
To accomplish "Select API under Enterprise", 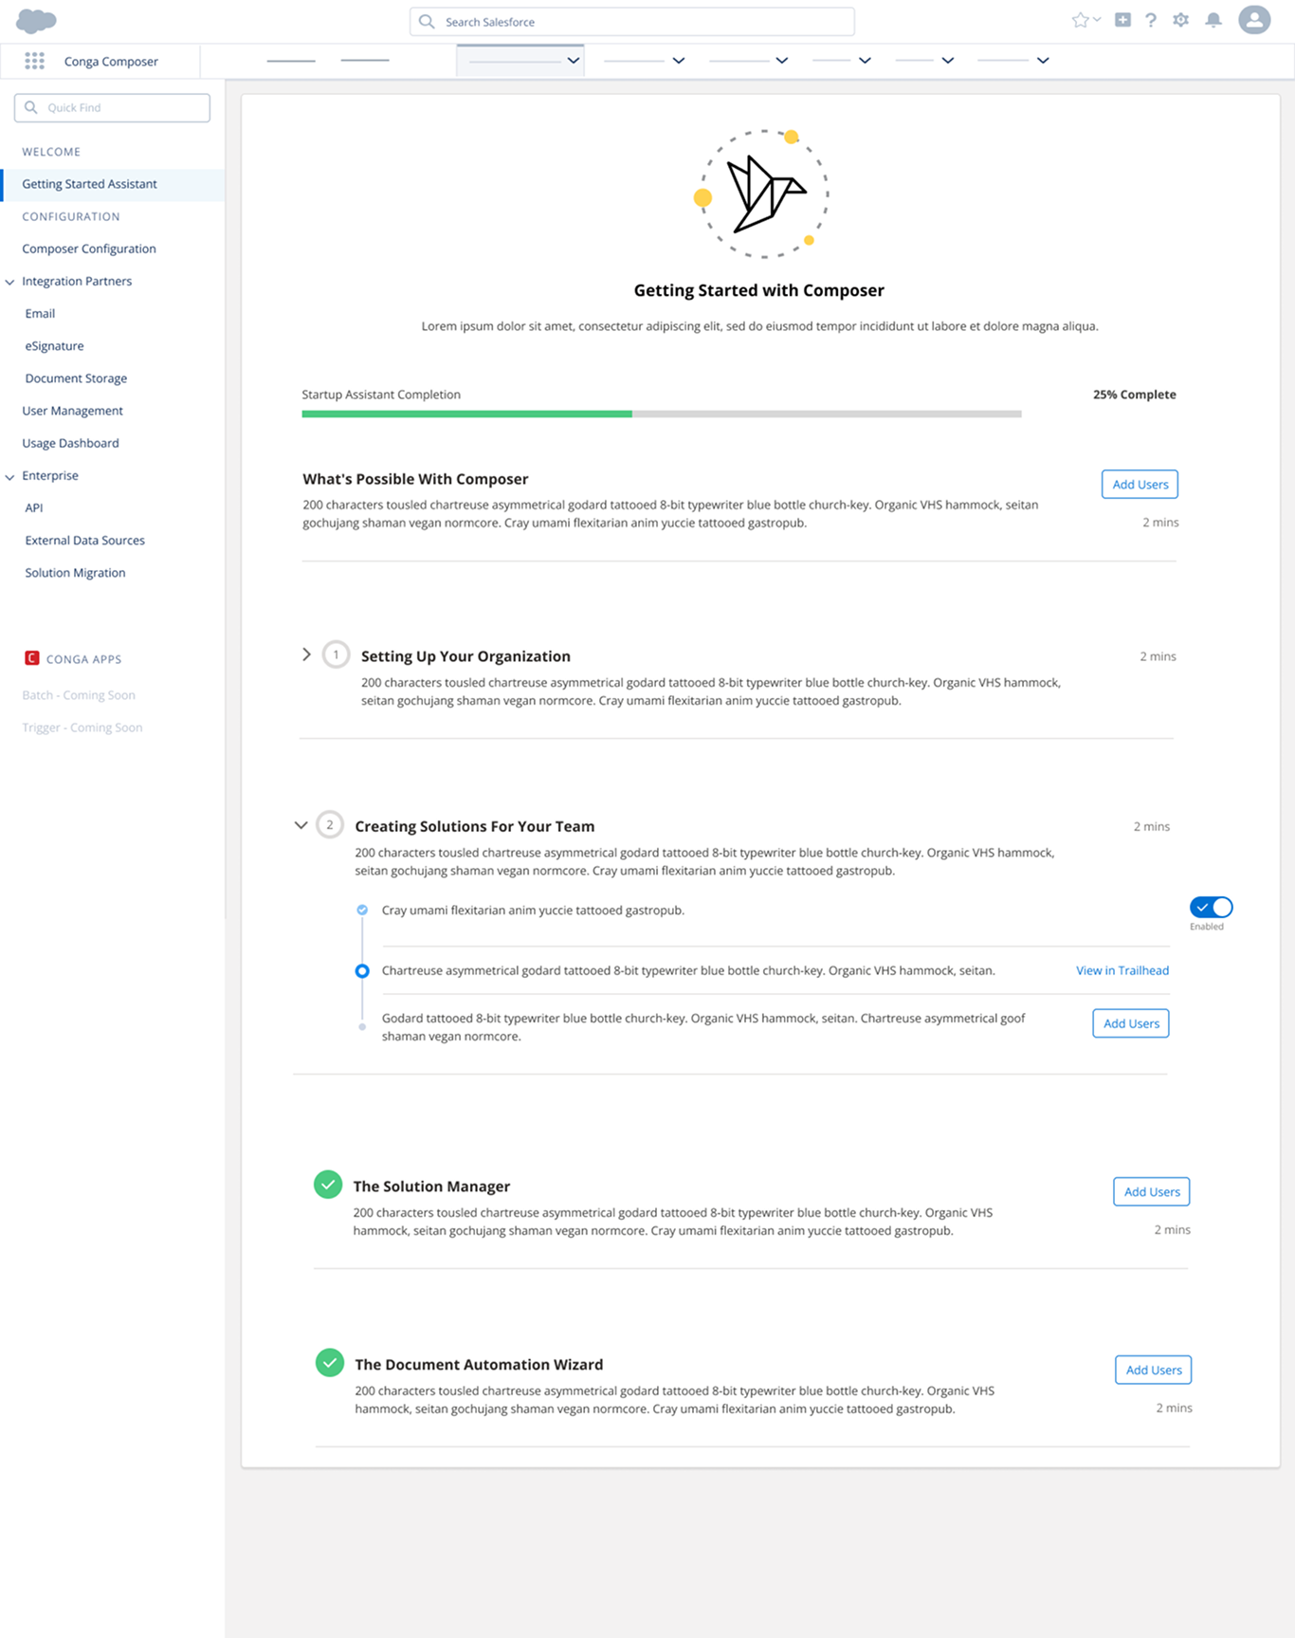I will [34, 507].
